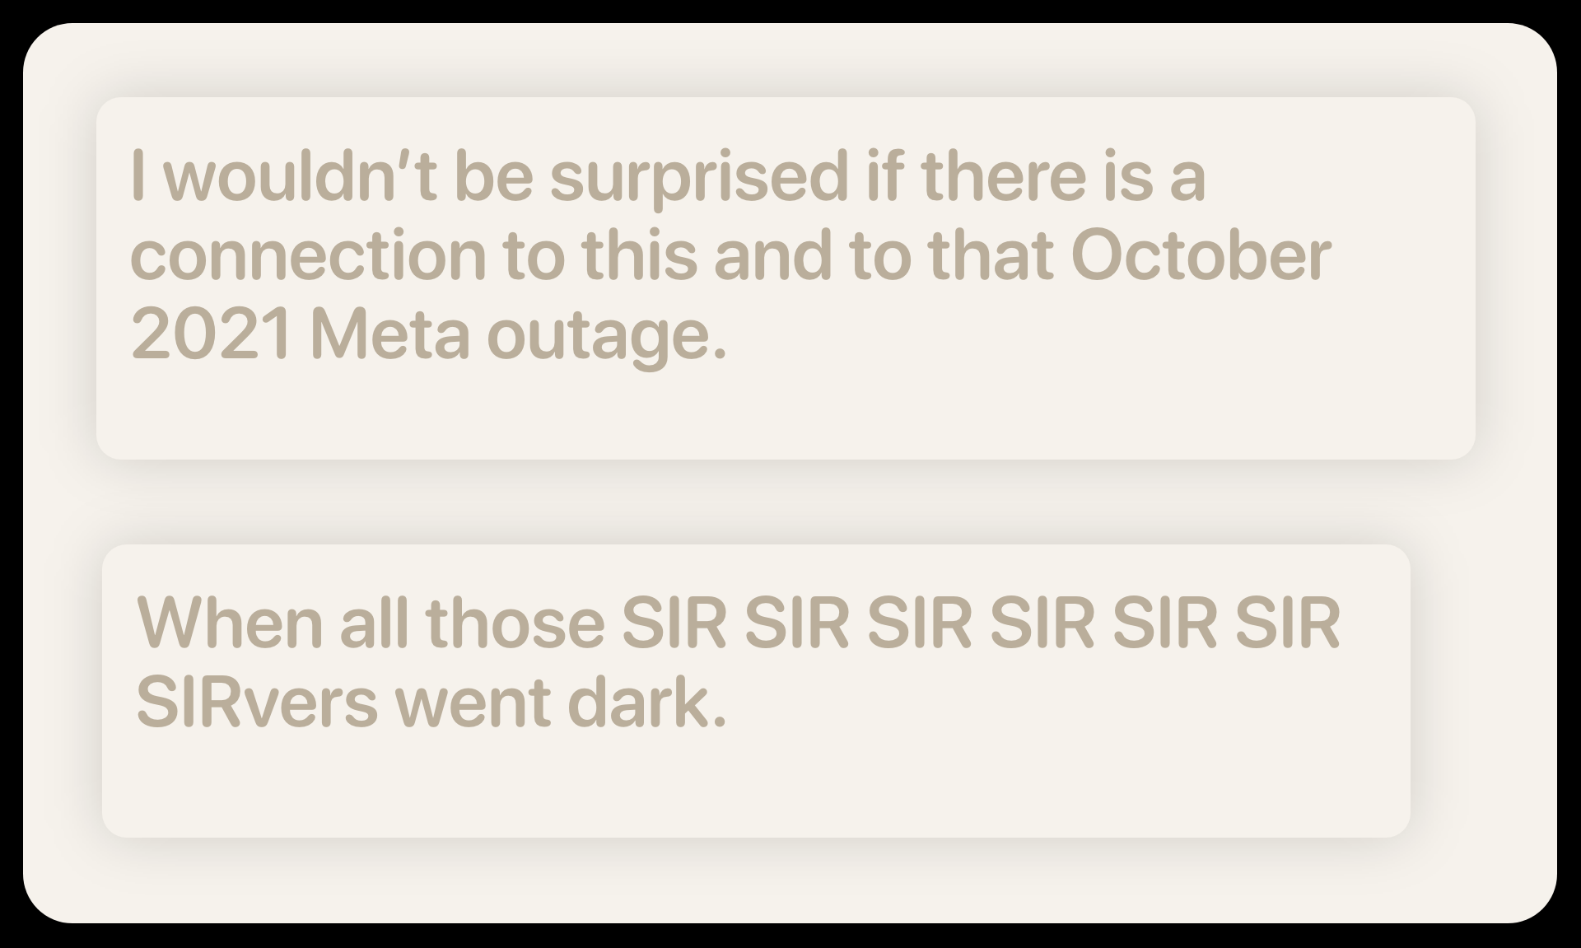This screenshot has height=948, width=1581.
Task: Click the last "SIR" on the first line
Action: click(1288, 623)
